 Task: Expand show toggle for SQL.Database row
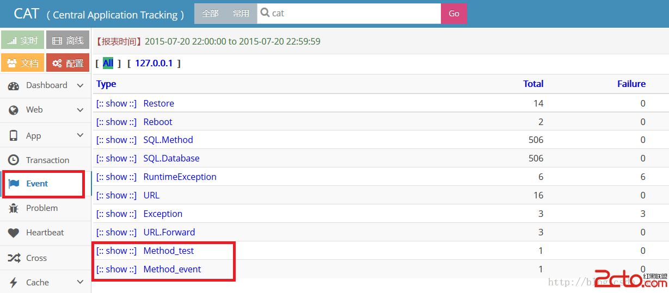pyautogui.click(x=116, y=158)
